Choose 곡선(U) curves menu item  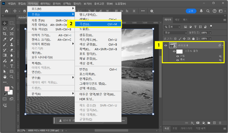pos(98,24)
